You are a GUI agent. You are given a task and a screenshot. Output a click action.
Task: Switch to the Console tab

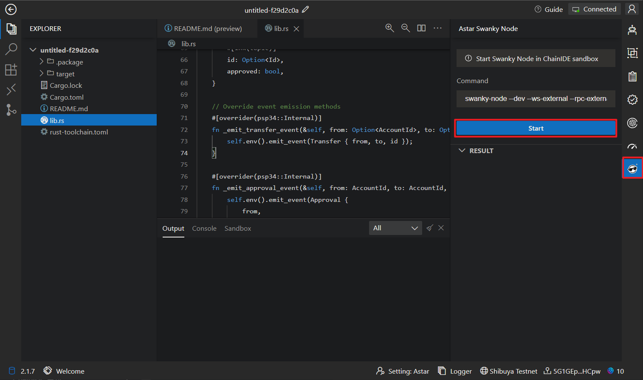[204, 229]
